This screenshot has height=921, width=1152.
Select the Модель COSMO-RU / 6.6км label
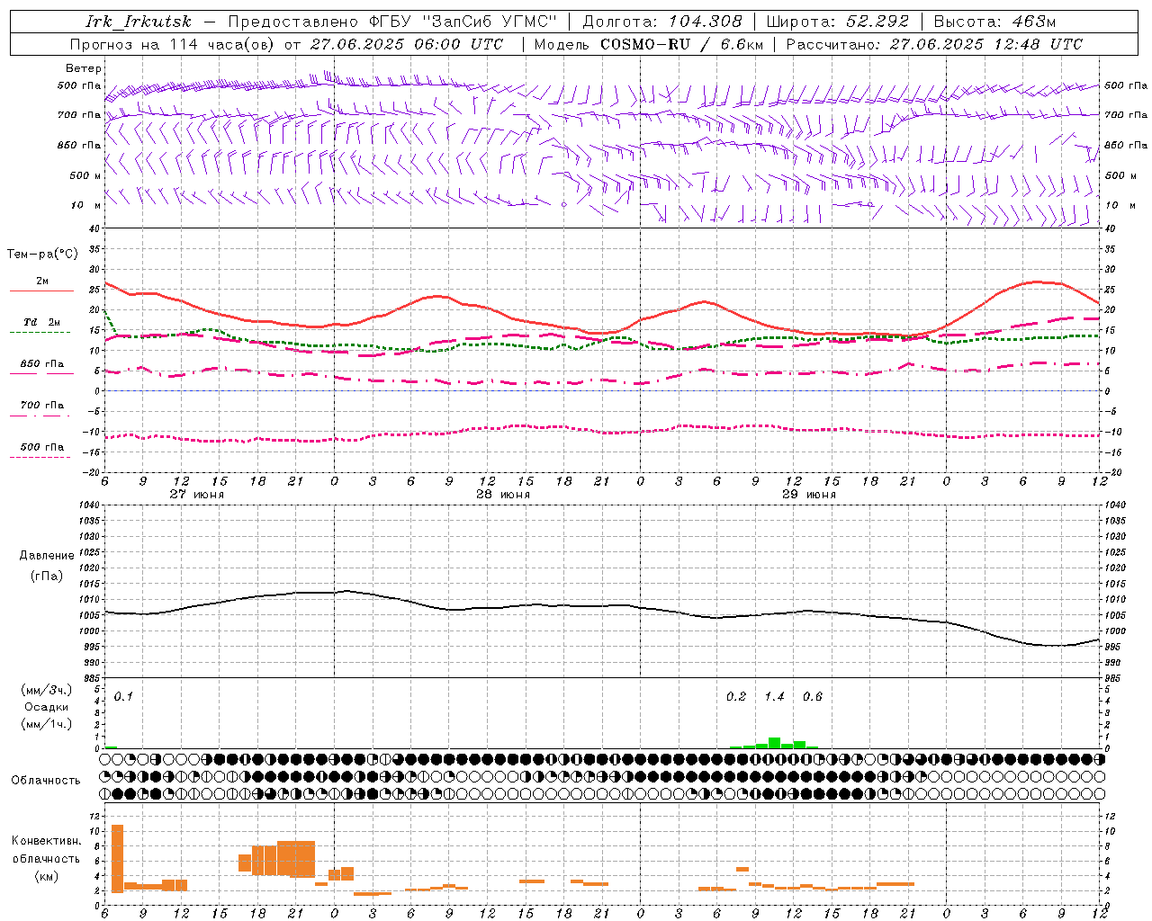coord(649,44)
